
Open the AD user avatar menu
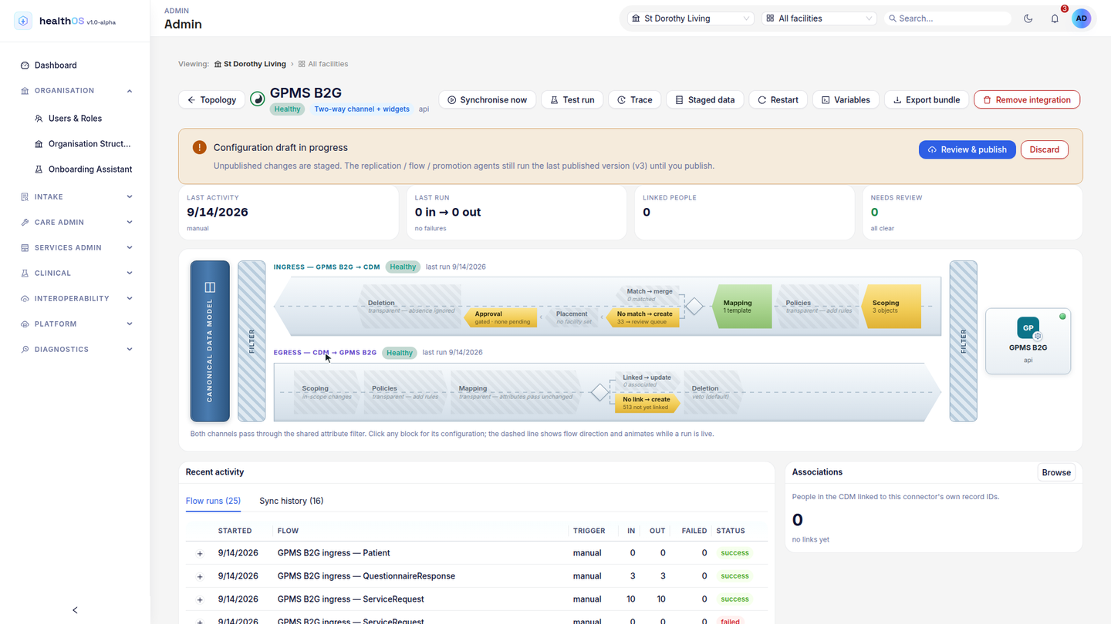(x=1082, y=18)
